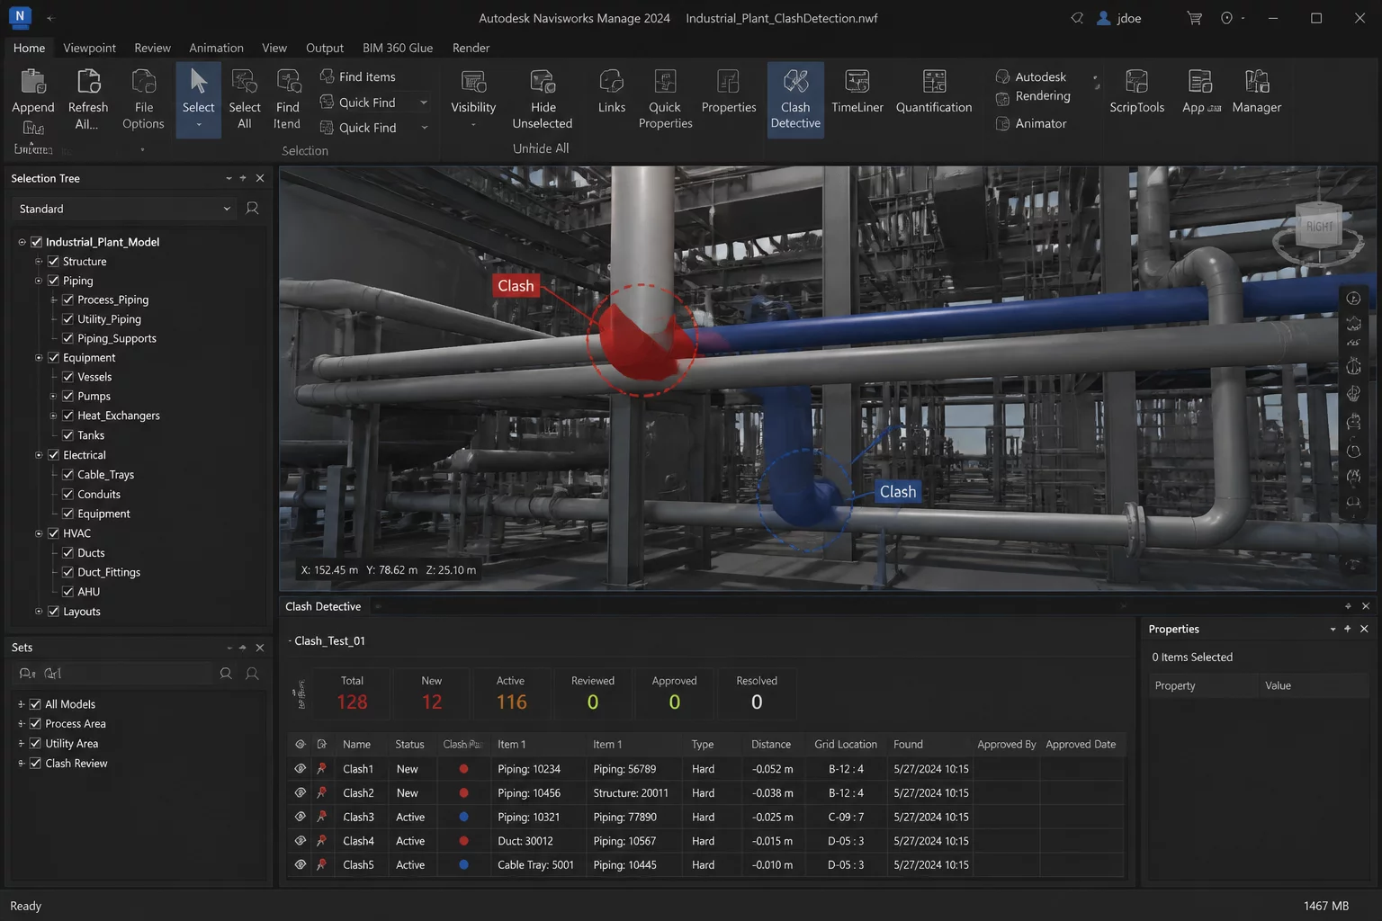Open the Standard dropdown in Selection Tree
This screenshot has height=921, width=1382.
tap(124, 209)
